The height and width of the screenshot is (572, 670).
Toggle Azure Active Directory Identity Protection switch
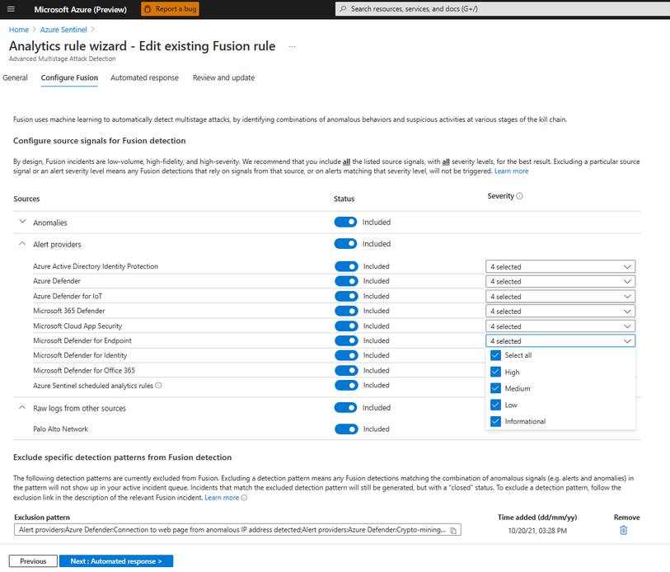(x=346, y=266)
